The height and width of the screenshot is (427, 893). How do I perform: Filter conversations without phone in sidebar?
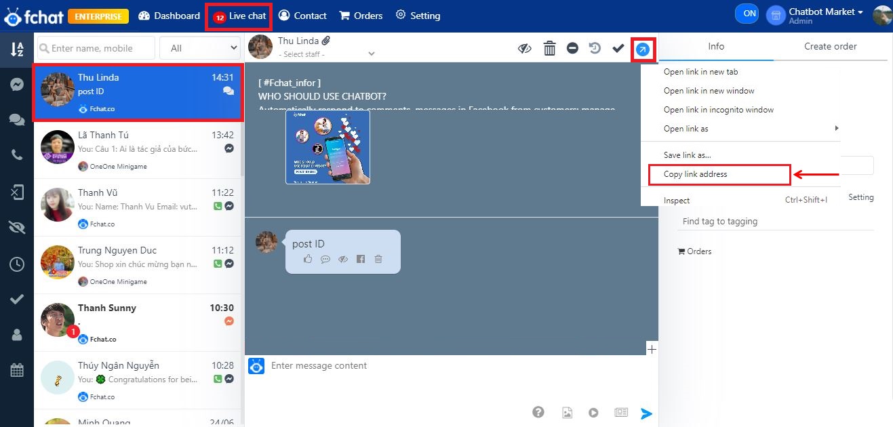[x=17, y=192]
